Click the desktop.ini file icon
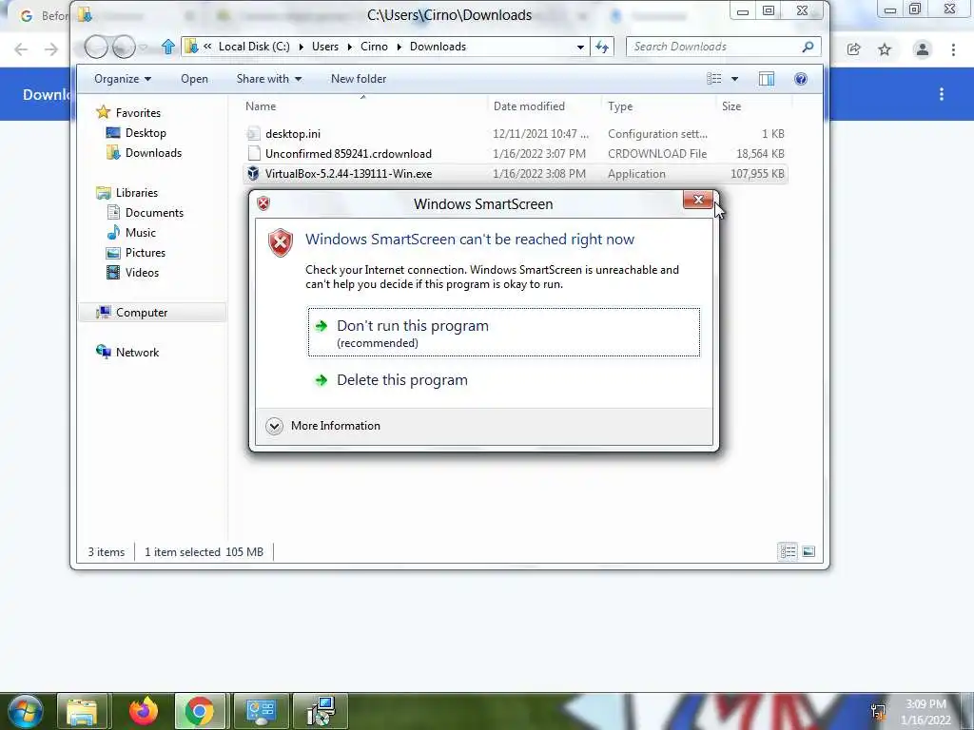The height and width of the screenshot is (730, 974). click(253, 133)
